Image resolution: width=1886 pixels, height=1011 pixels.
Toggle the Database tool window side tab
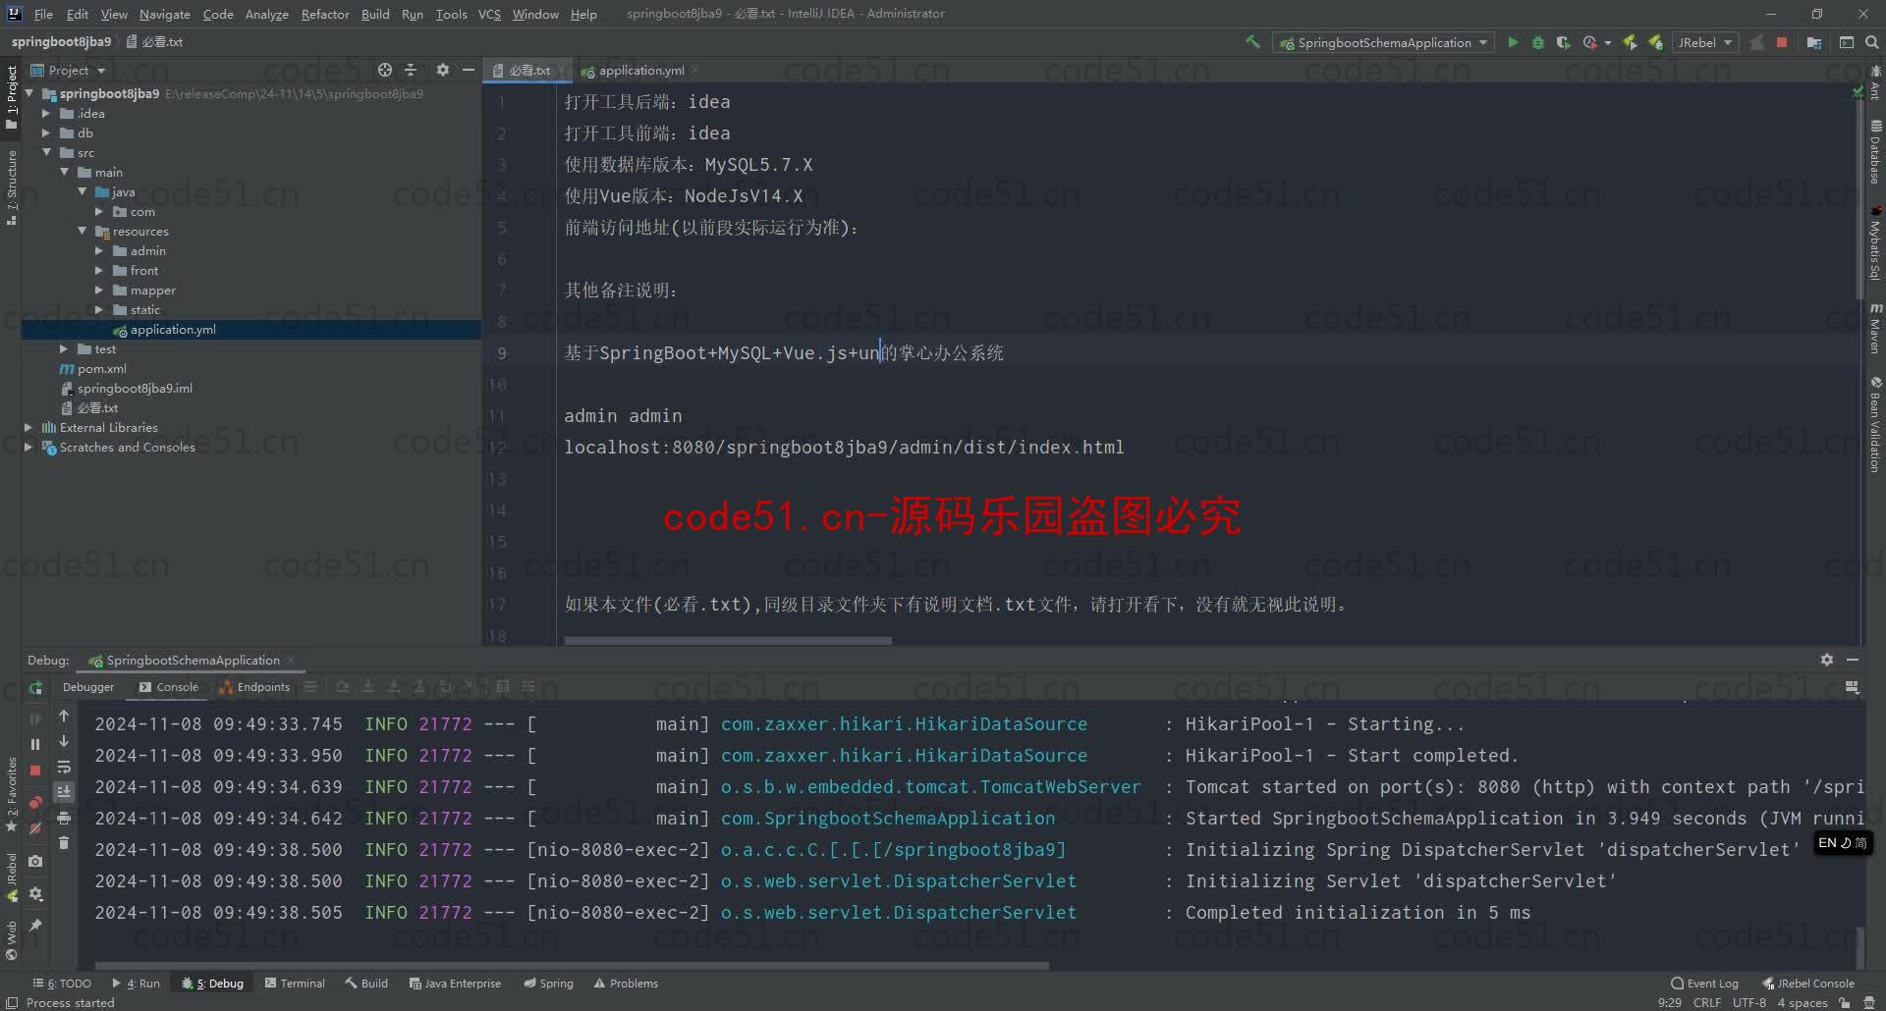pyautogui.click(x=1875, y=152)
